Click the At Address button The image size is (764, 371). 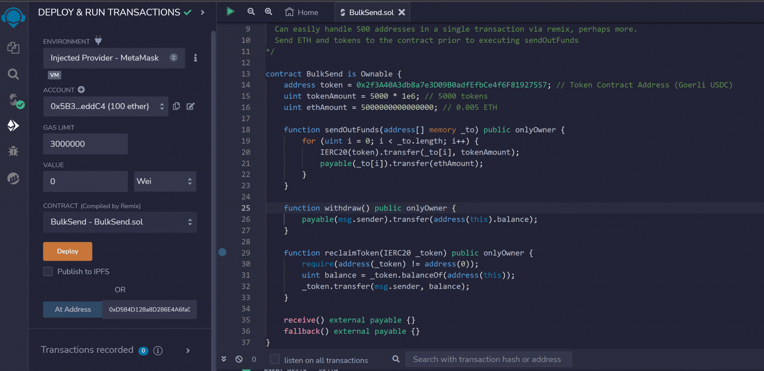[73, 310]
